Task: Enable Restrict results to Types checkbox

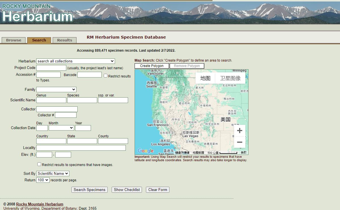Action: 105,76
